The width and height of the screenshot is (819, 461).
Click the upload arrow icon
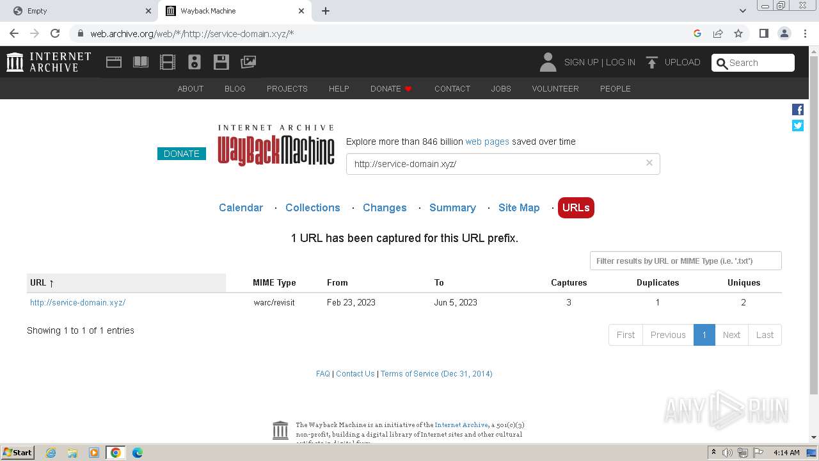point(652,62)
